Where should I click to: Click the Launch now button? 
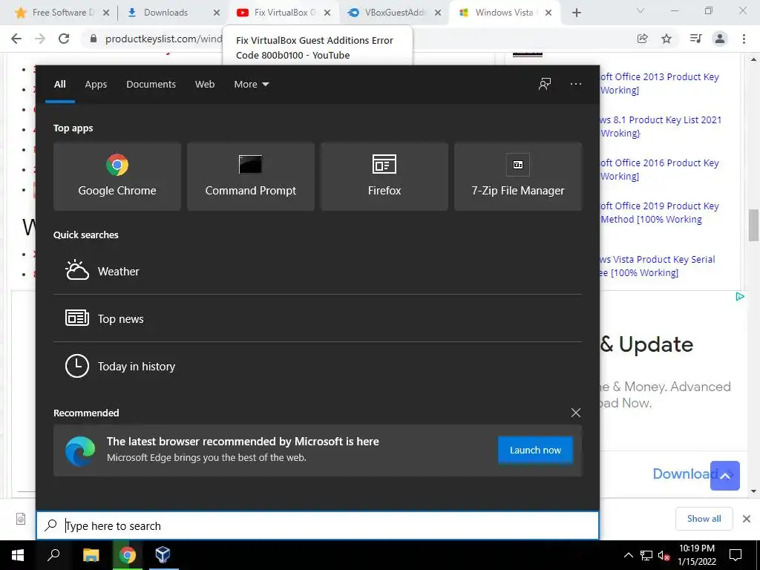[535, 451]
